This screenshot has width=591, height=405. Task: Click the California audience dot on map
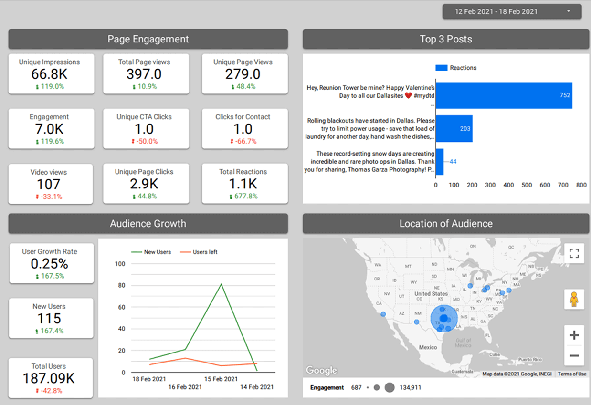pos(383,314)
